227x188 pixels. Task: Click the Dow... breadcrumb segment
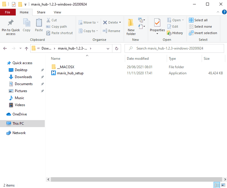[46, 48]
